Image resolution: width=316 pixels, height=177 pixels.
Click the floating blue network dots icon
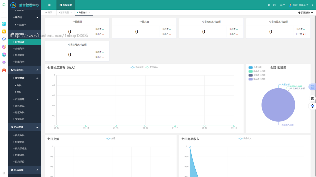pyautogui.click(x=312, y=106)
